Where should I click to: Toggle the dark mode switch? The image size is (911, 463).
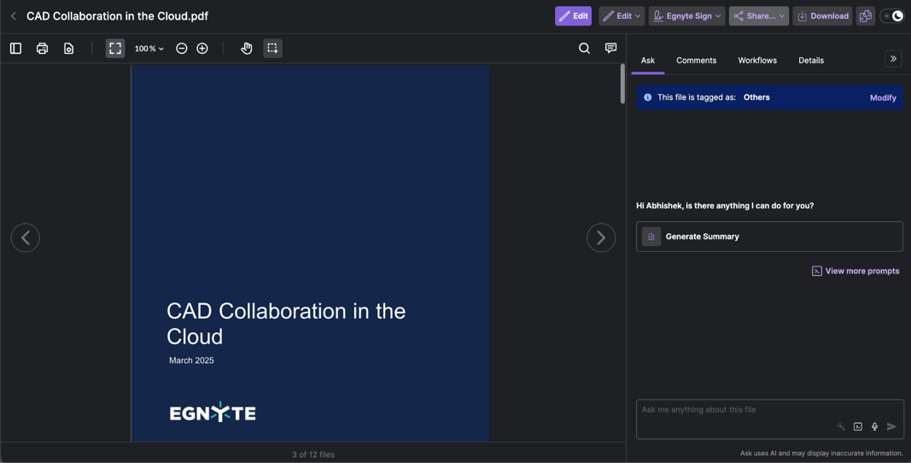click(892, 16)
